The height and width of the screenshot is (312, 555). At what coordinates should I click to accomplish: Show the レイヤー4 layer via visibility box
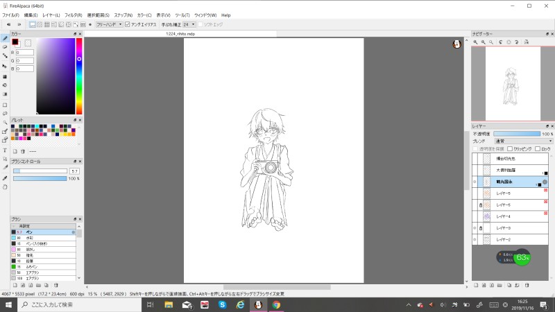click(x=475, y=216)
